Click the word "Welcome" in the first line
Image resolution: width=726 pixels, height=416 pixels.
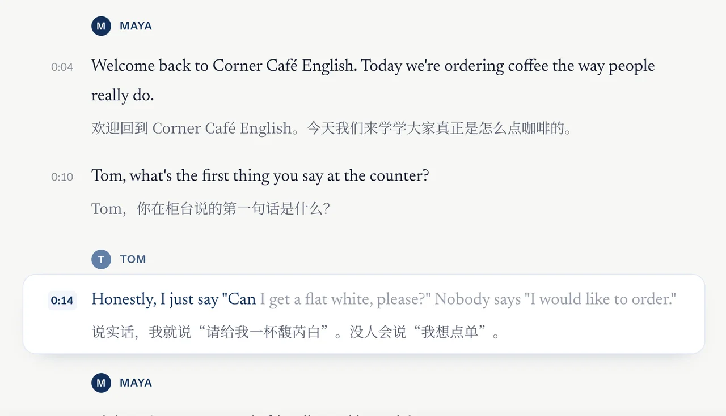123,66
